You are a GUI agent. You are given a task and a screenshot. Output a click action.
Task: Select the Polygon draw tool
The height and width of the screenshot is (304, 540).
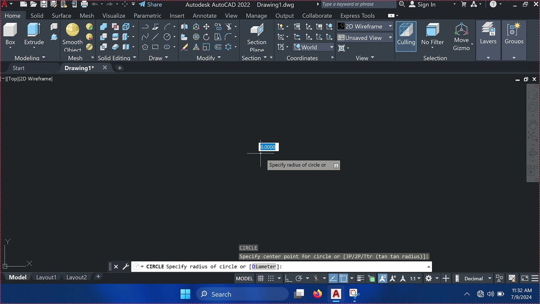point(145,47)
